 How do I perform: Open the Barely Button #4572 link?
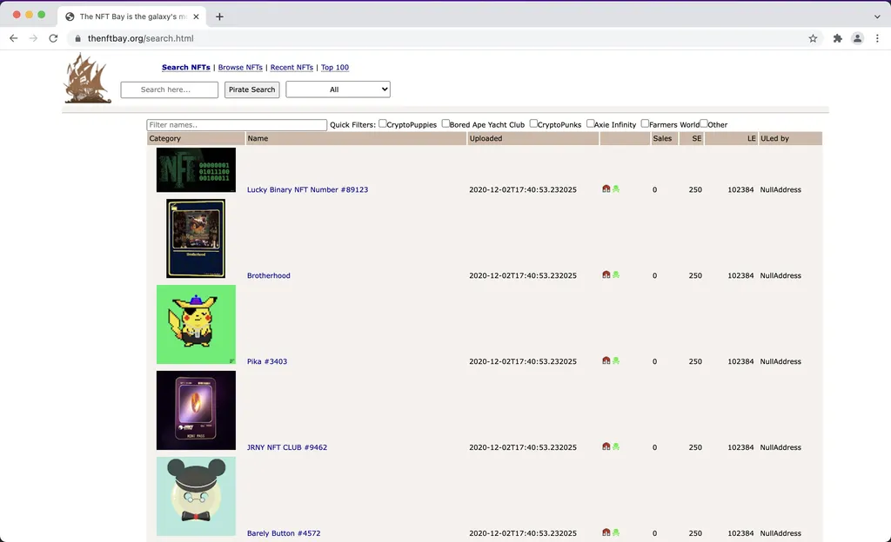284,533
